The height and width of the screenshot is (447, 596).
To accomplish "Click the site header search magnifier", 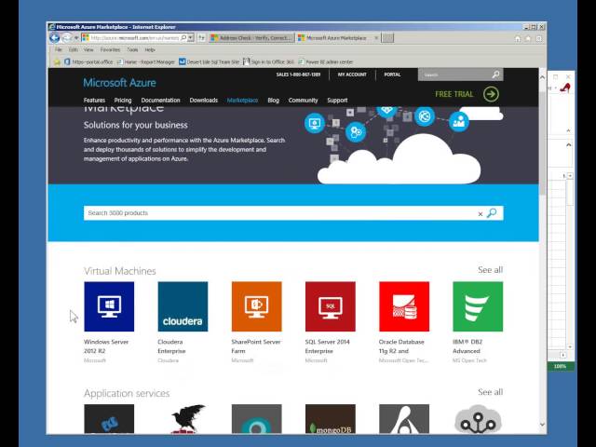I will coord(495,74).
